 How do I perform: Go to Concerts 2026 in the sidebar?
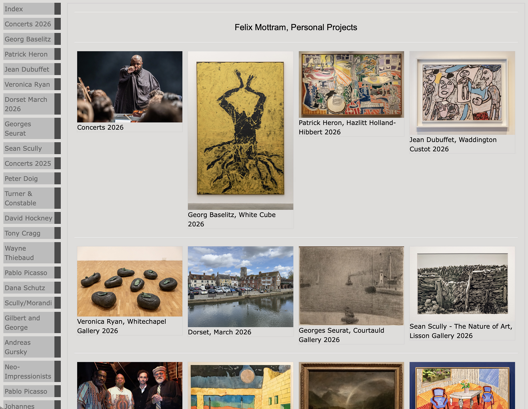click(32, 24)
